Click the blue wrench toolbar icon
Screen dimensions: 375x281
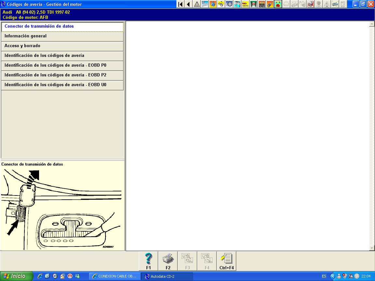click(205, 4)
